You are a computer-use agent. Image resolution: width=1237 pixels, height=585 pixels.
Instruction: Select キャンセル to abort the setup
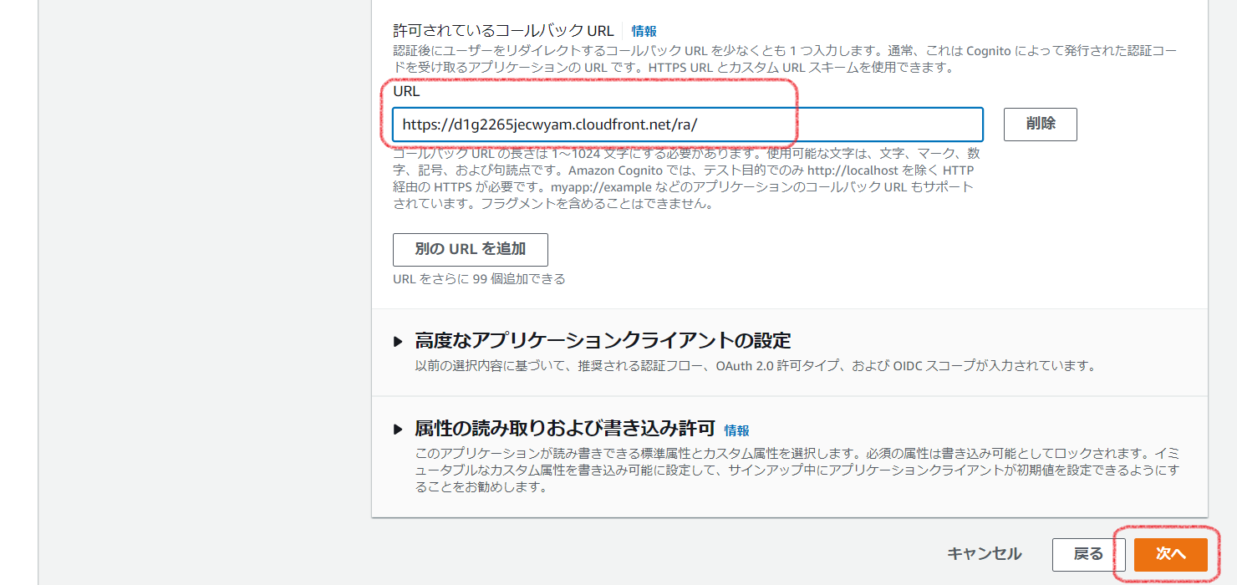point(985,553)
